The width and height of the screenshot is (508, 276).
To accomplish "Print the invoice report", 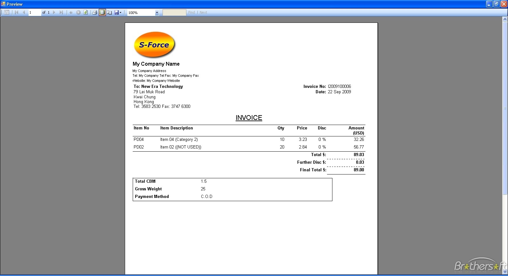I will (95, 12).
